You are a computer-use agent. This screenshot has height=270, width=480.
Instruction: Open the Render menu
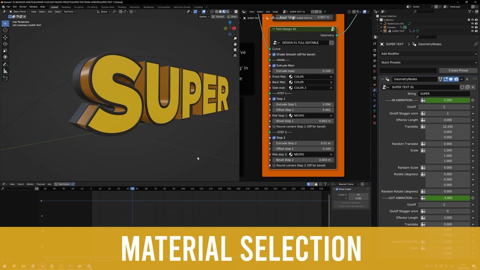(23, 7)
